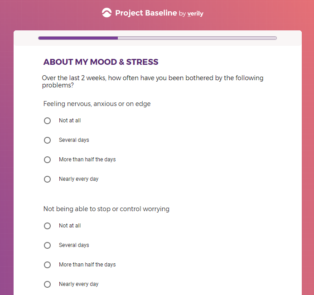The height and width of the screenshot is (295, 314).
Task: Click 'Several days' label text under control worrying
Action: pos(74,245)
